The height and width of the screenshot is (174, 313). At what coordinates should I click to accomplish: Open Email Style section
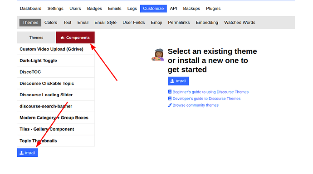point(105,23)
